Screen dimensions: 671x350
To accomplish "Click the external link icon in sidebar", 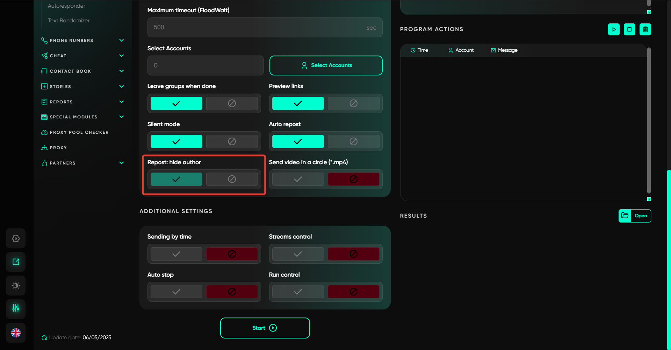I will click(x=16, y=262).
